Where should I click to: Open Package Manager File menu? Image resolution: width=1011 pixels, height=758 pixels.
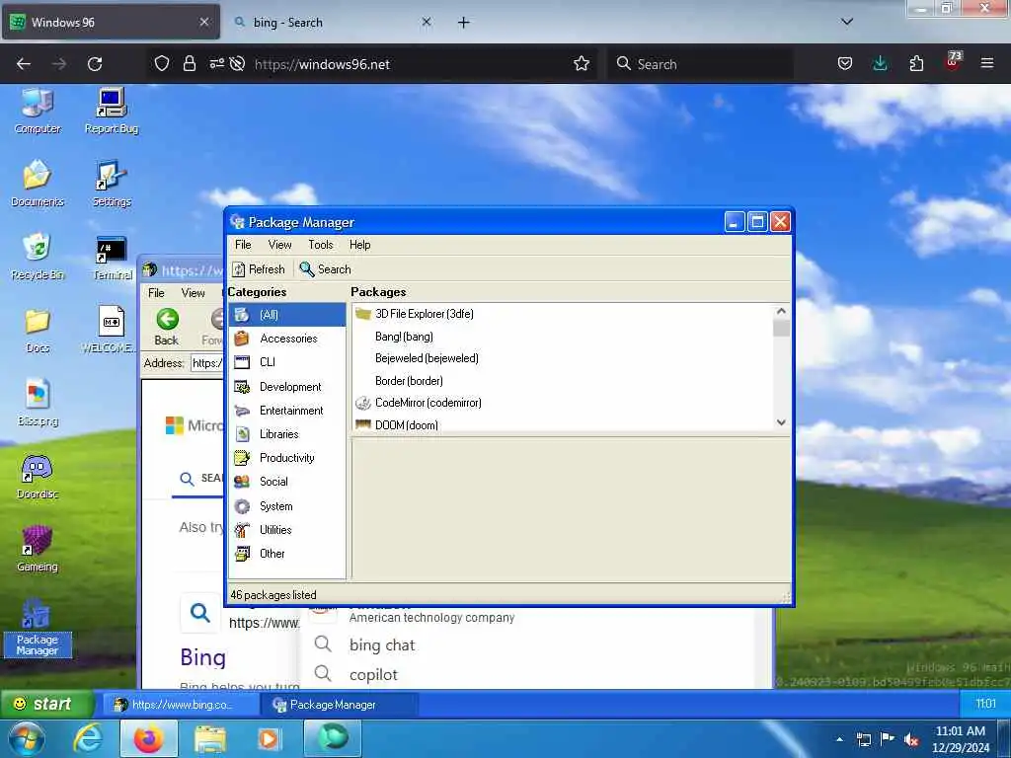243,245
